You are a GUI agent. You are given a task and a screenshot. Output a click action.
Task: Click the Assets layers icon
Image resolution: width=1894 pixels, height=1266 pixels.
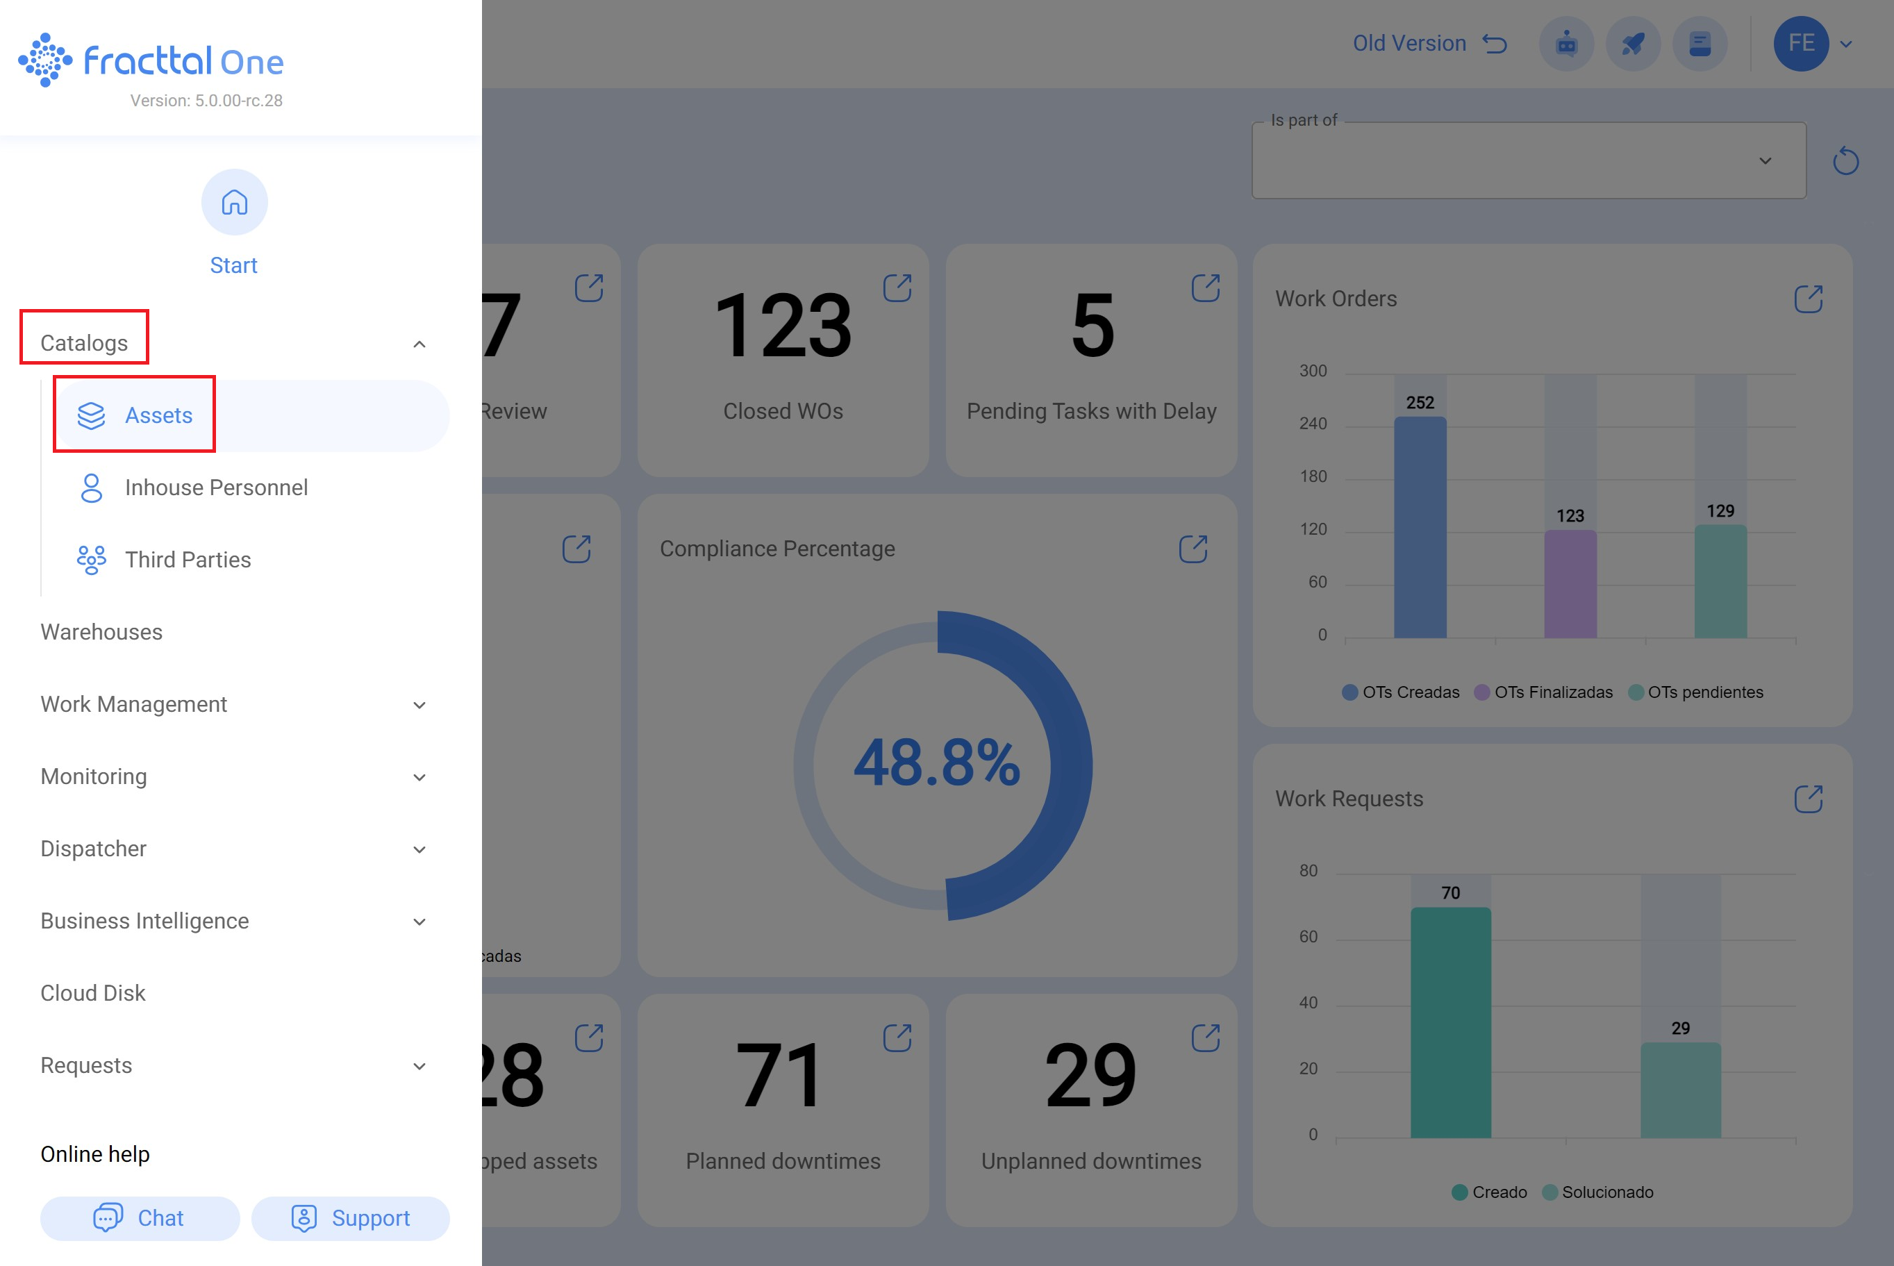tap(91, 415)
